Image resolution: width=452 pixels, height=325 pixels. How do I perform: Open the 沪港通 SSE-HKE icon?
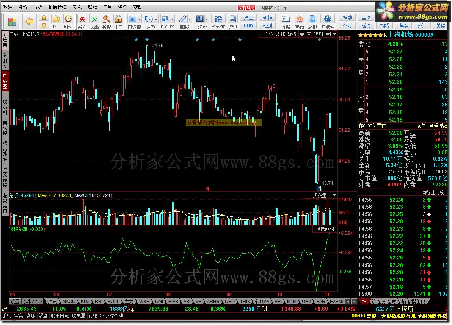point(328,22)
